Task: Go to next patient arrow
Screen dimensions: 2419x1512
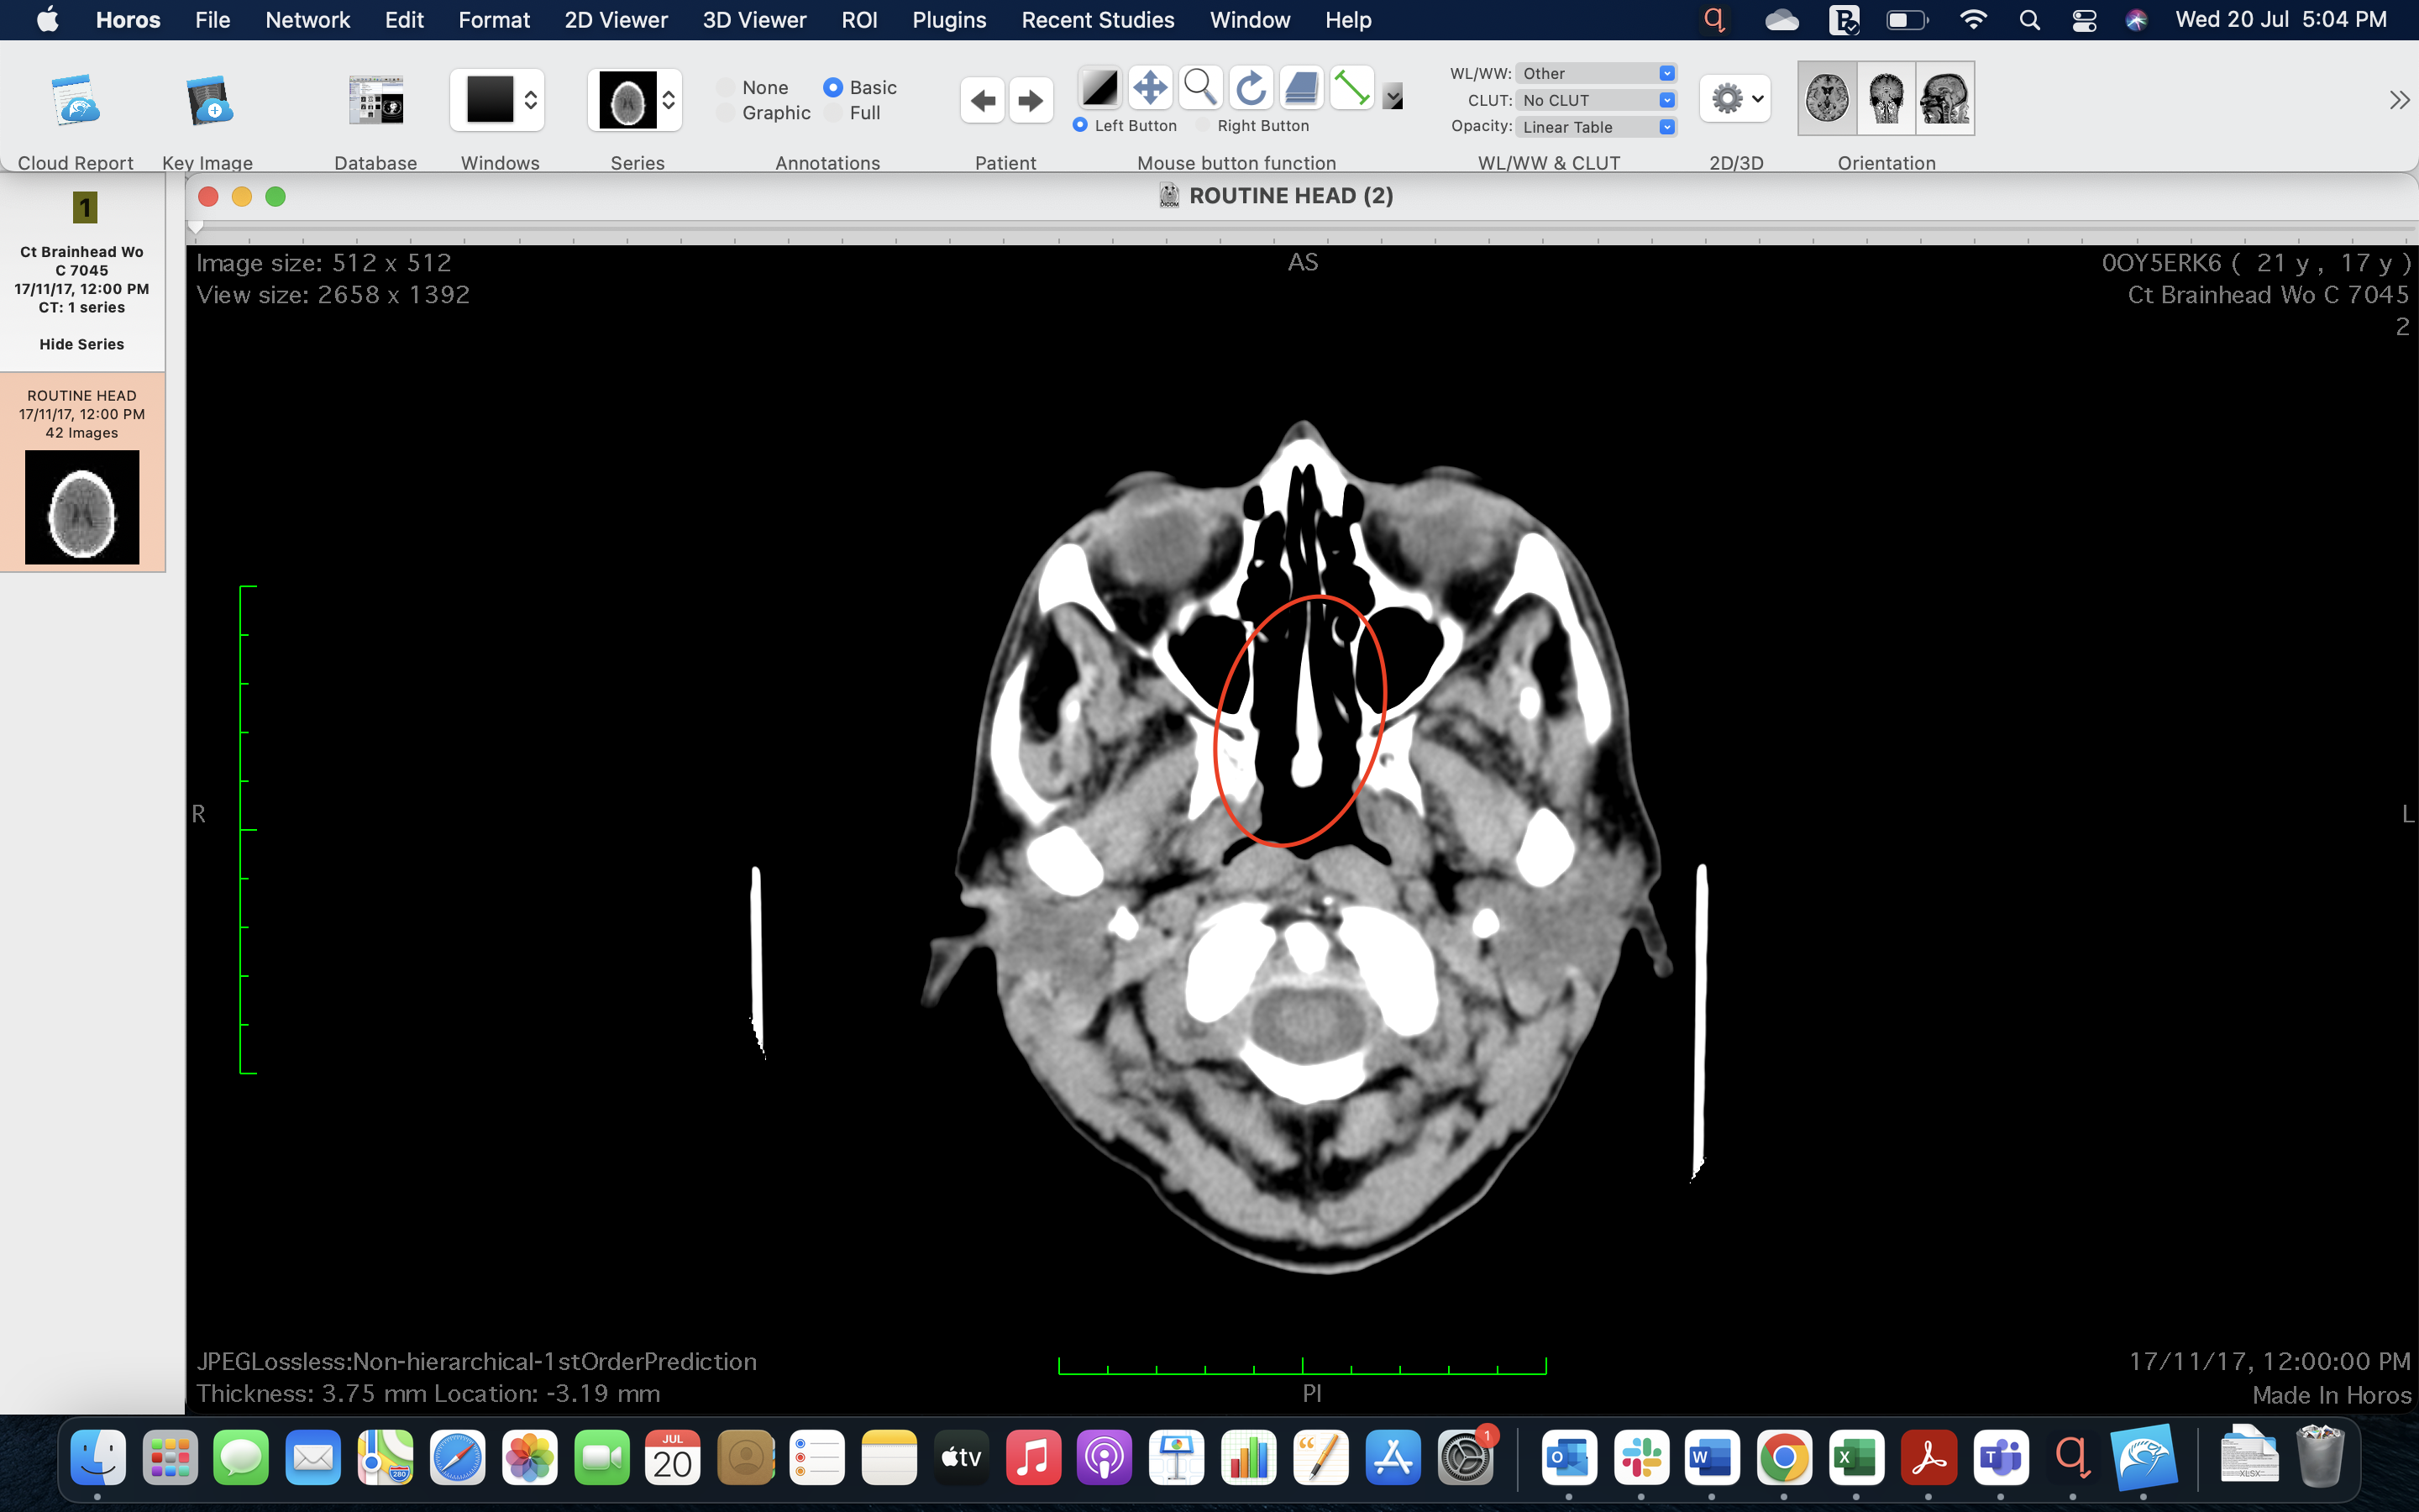Action: [x=1031, y=101]
